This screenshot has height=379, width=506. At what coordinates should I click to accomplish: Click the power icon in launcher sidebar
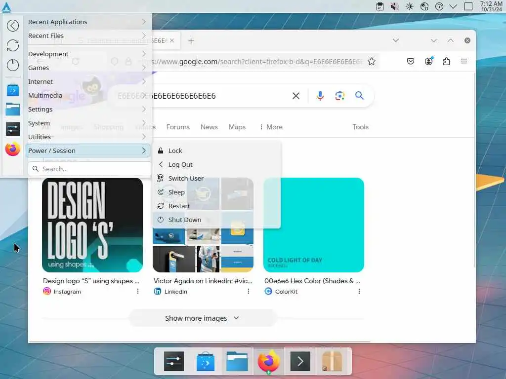(x=13, y=65)
